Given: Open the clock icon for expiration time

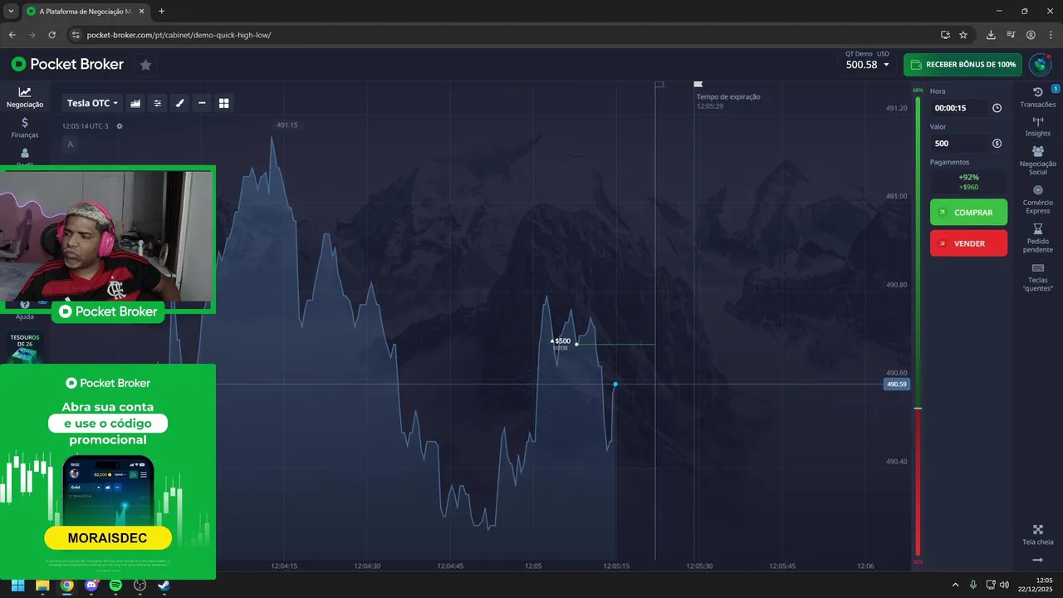Looking at the screenshot, I should click(x=997, y=108).
